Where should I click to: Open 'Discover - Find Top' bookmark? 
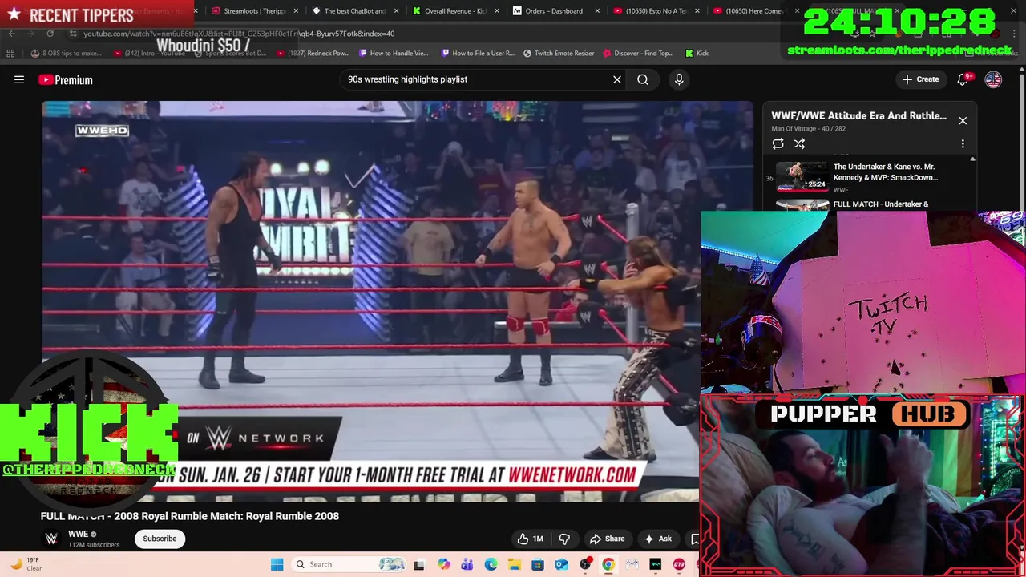639,54
